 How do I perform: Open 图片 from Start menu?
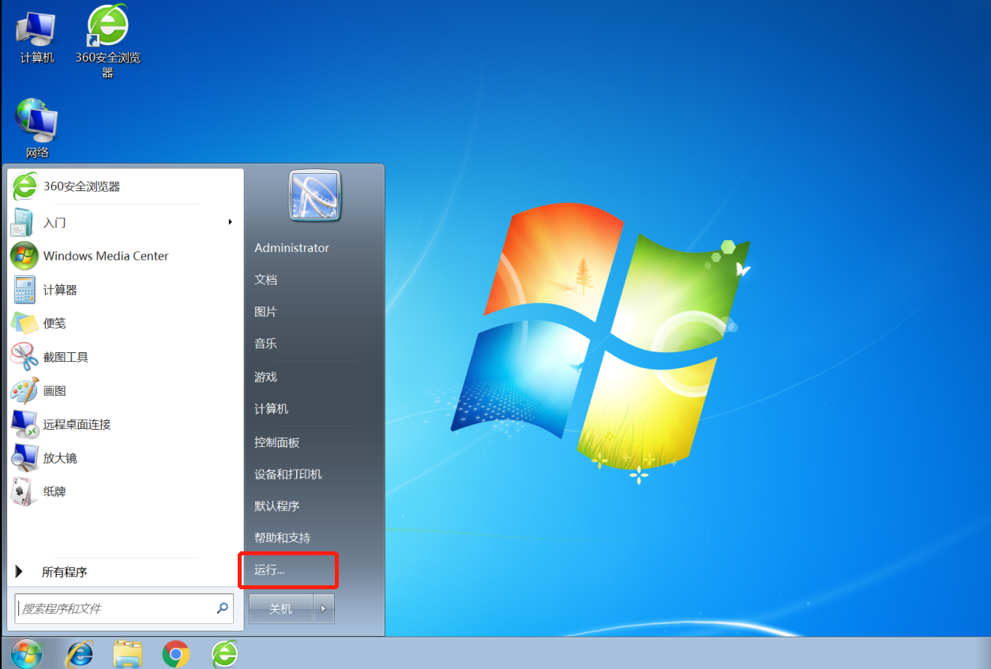(265, 312)
